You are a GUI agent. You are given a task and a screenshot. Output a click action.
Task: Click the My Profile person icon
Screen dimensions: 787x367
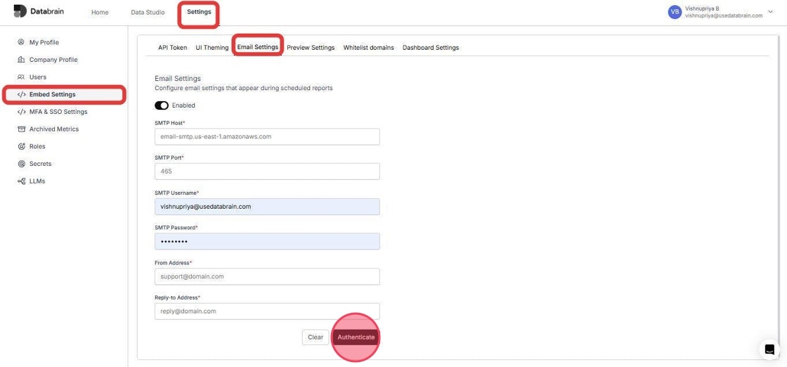click(x=21, y=42)
